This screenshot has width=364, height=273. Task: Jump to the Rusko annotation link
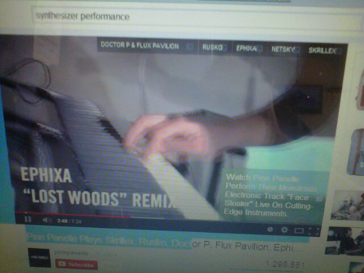pyautogui.click(x=214, y=48)
